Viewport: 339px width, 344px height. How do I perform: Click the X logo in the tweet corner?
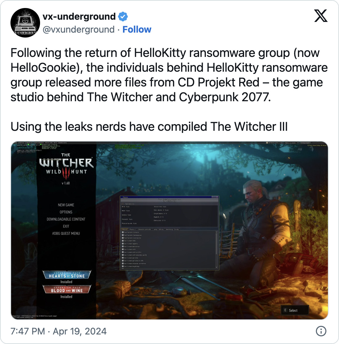point(321,16)
